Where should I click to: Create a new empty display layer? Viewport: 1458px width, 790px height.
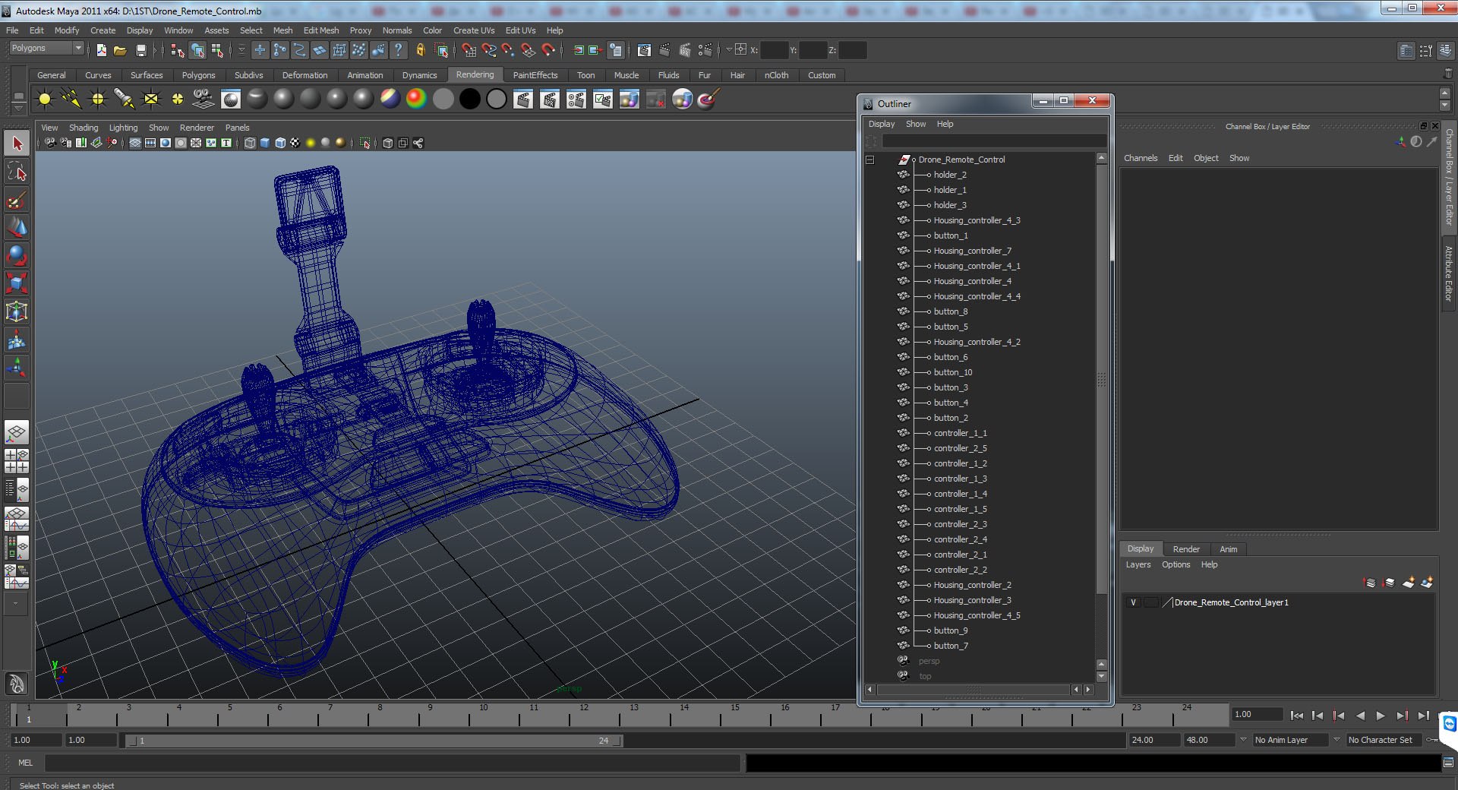coord(1408,583)
